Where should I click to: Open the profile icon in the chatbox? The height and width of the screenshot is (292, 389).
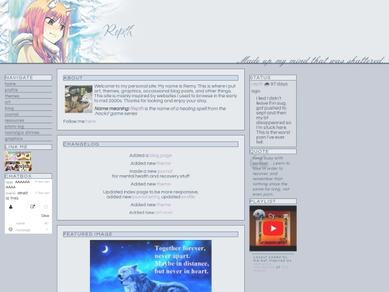click(11, 207)
